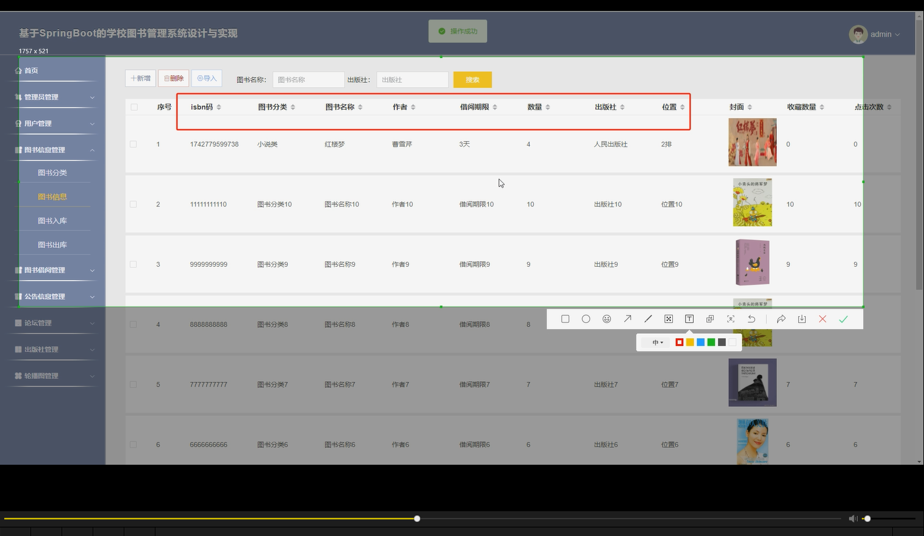Check the row for 图书名称10
Screen dimensions: 924x536
[133, 204]
